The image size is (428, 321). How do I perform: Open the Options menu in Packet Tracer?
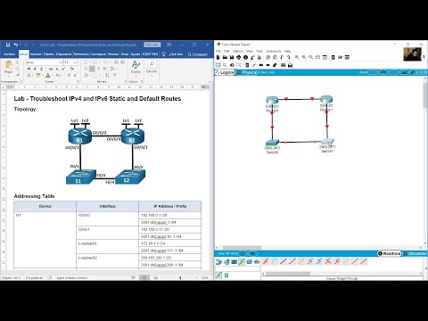point(237,51)
